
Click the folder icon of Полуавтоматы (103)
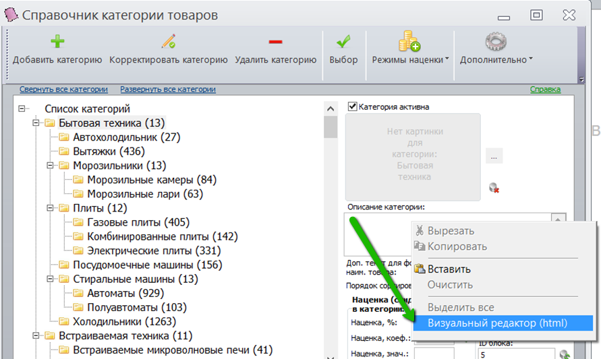[78, 307]
